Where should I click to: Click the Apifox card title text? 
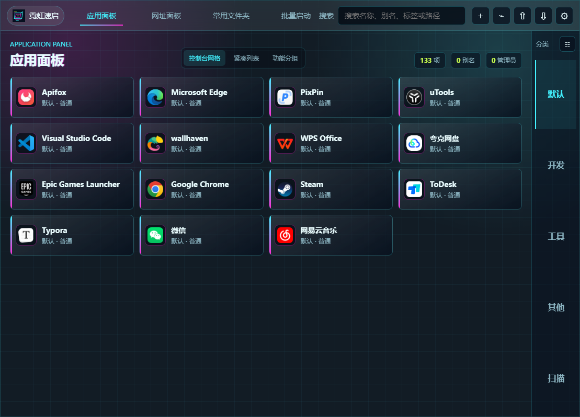tap(54, 92)
